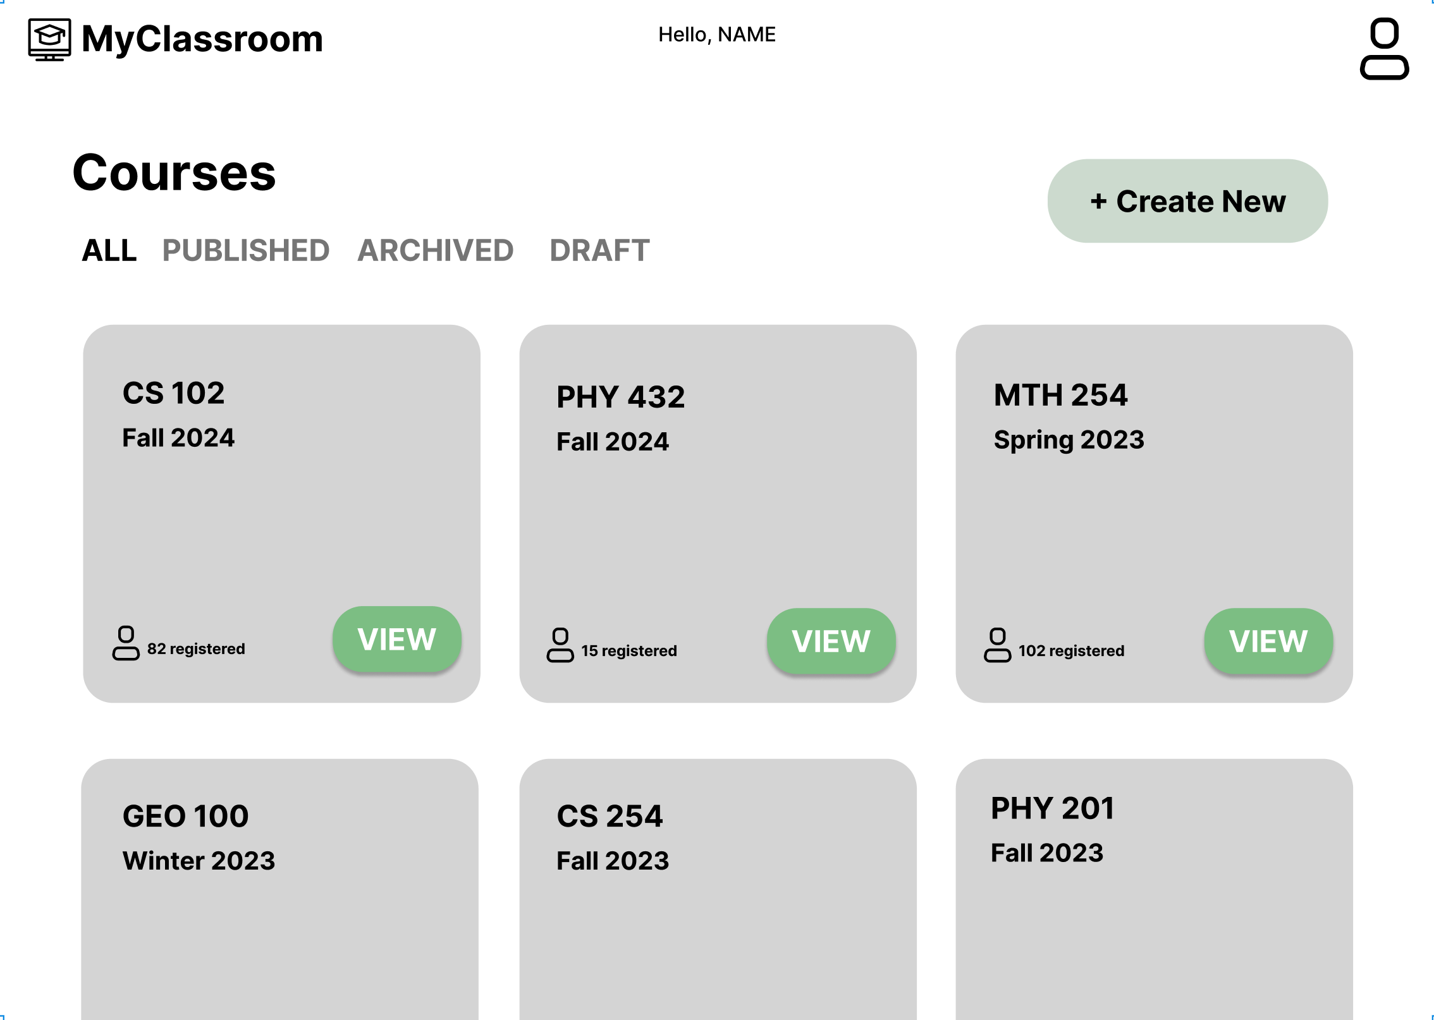1434x1020 pixels.
Task: Open the ARCHIVED courses tab
Action: pos(436,250)
